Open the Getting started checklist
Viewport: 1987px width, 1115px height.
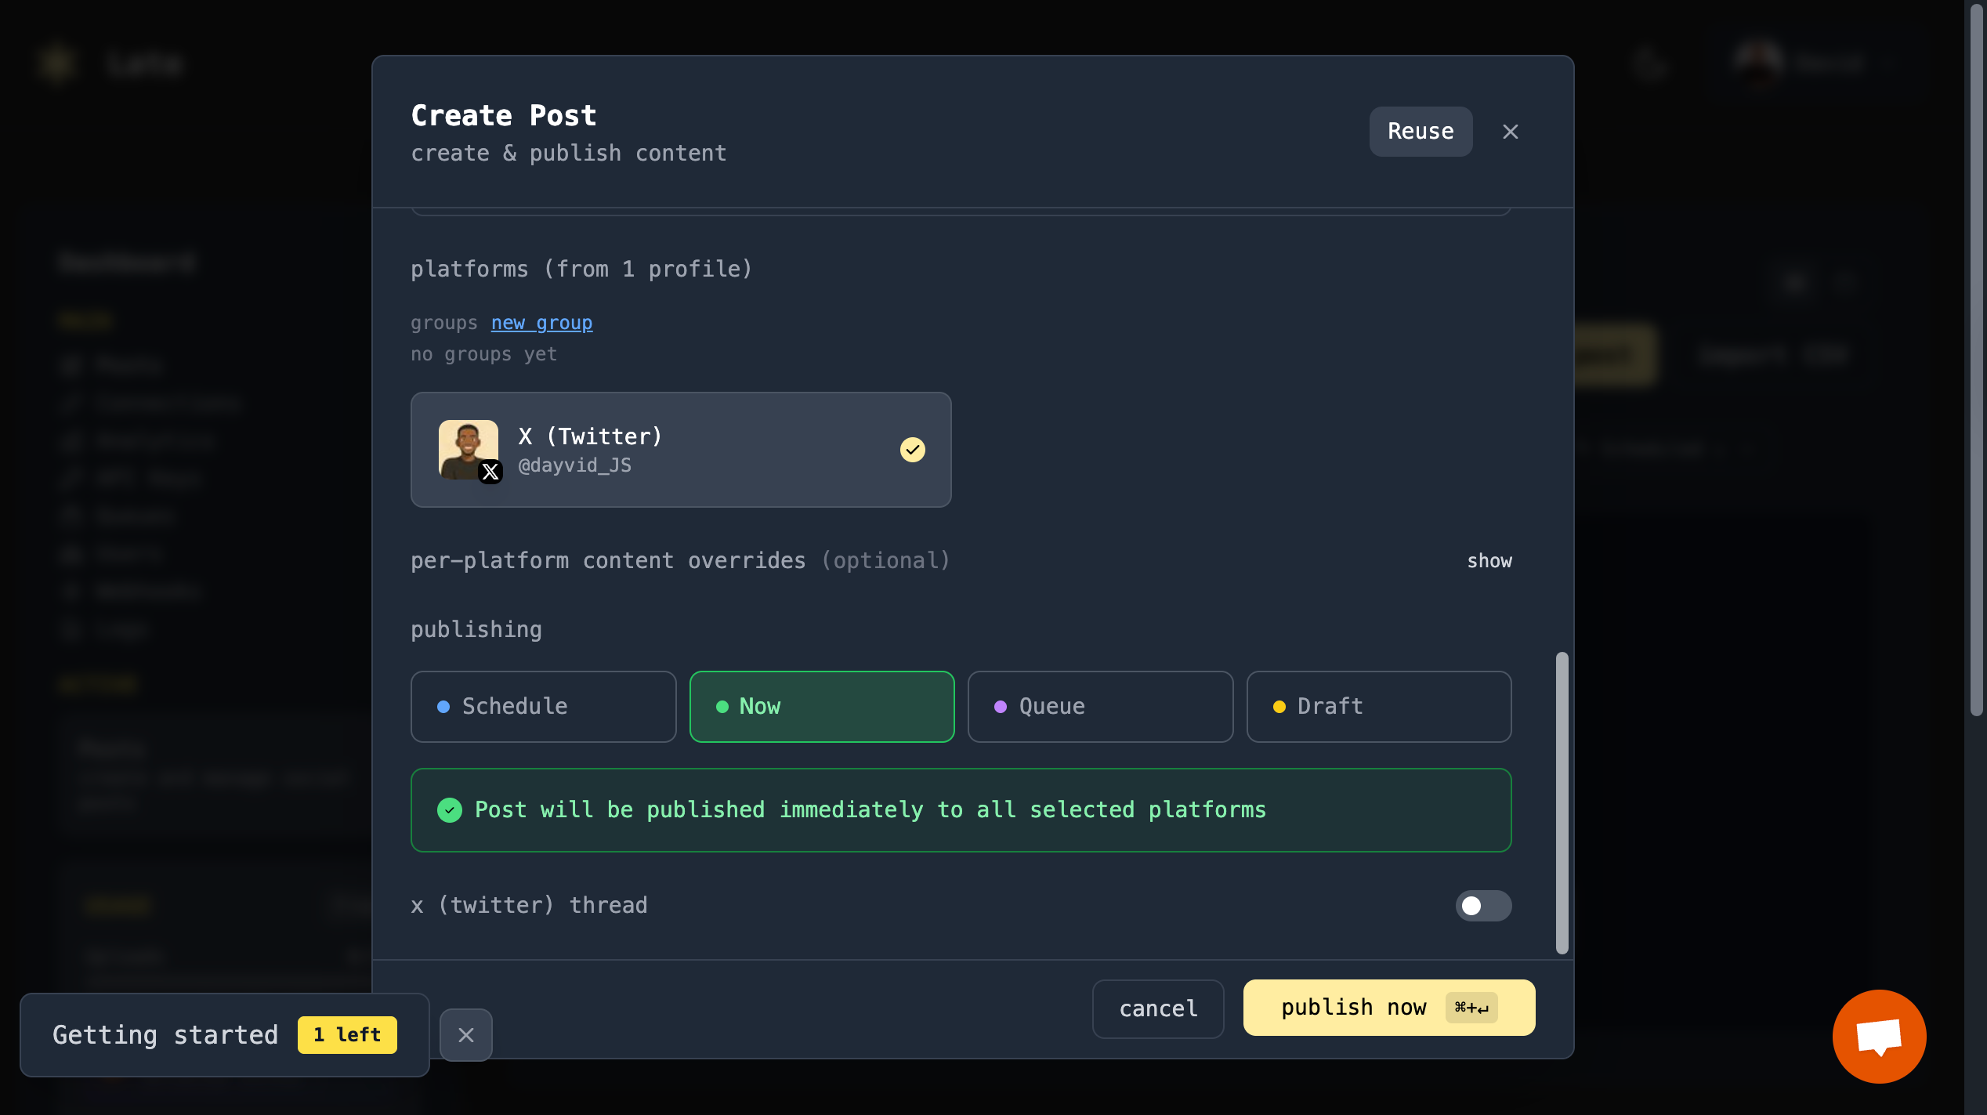pos(165,1035)
